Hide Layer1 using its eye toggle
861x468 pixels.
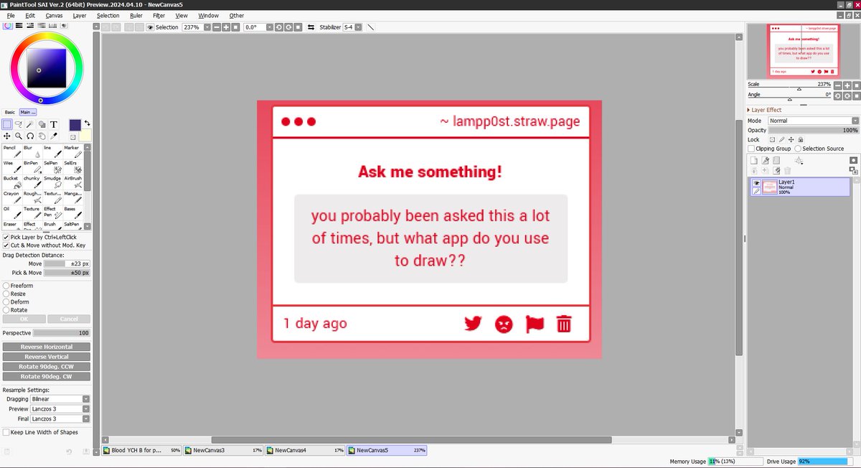pos(756,184)
